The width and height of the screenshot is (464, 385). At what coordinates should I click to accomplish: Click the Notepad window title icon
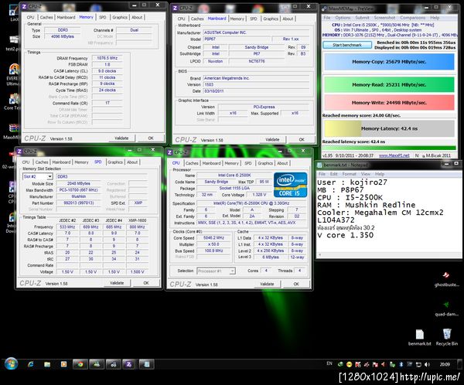(x=319, y=165)
